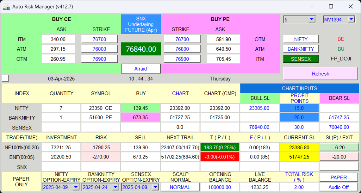Choose CE OTM strike 76900
Image resolution: width=361 pixels, height=193 pixels.
click(99, 59)
